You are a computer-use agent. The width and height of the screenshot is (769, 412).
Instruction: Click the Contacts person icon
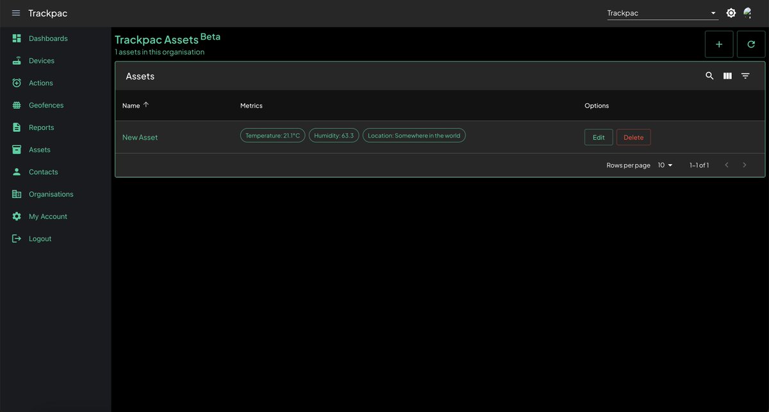17,172
